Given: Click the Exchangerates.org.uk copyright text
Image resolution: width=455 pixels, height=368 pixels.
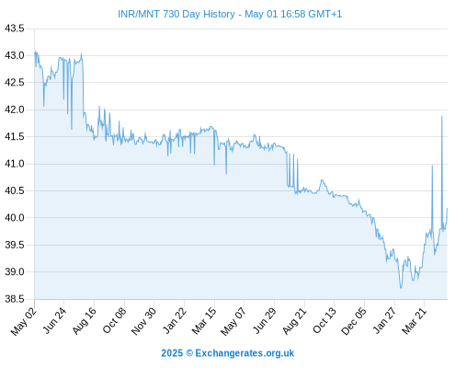Looking at the screenshot, I should pos(228,353).
